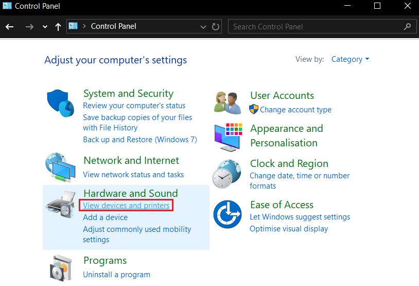Open System and Security category
Viewport: 419px width, 286px height.
coord(128,93)
